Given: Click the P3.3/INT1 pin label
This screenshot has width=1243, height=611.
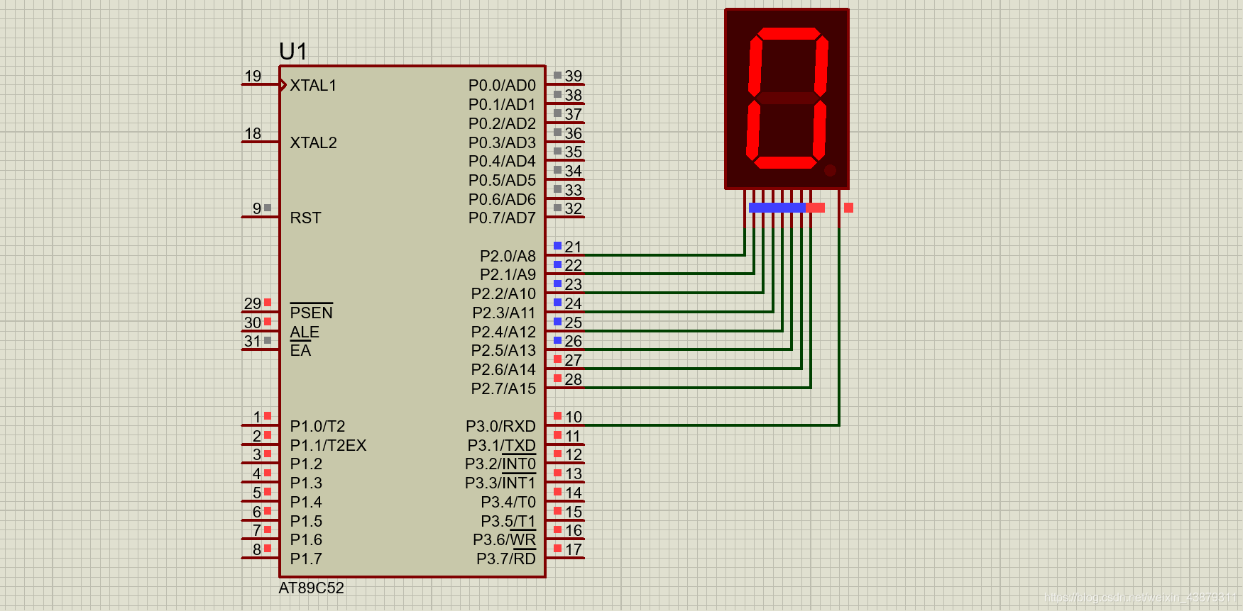Looking at the screenshot, I should coord(500,483).
